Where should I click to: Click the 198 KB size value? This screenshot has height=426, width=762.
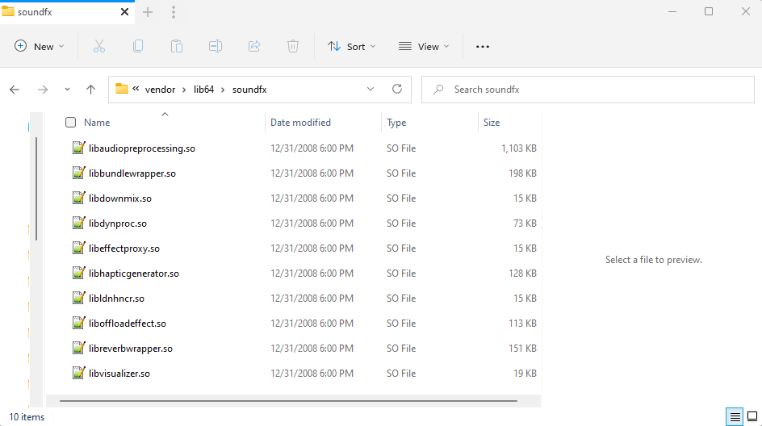pos(522,173)
